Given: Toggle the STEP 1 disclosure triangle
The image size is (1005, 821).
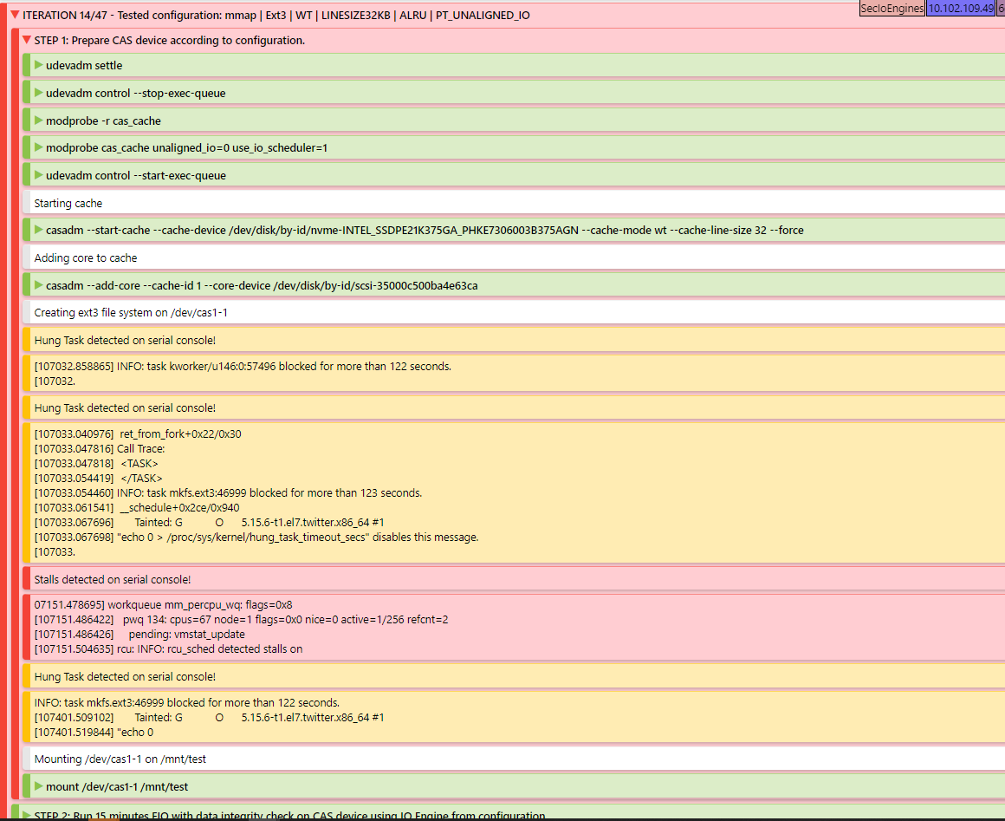Looking at the screenshot, I should (x=26, y=40).
